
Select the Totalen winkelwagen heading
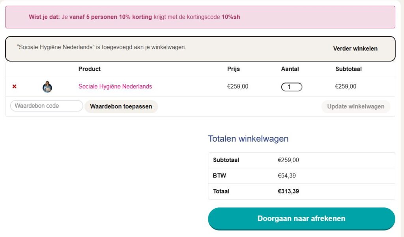point(248,139)
